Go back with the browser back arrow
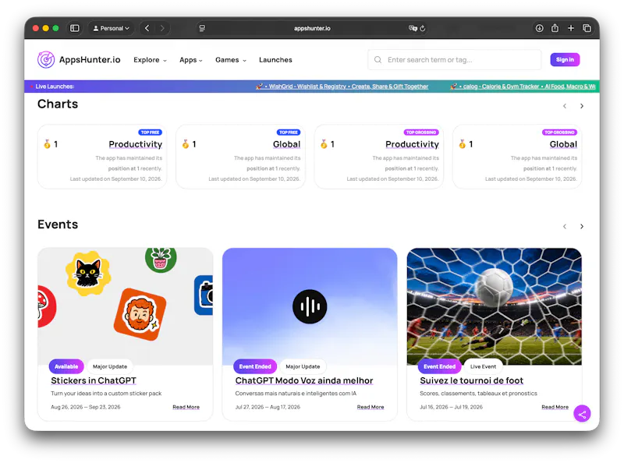Image resolution: width=624 pixels, height=463 pixels. (x=147, y=28)
